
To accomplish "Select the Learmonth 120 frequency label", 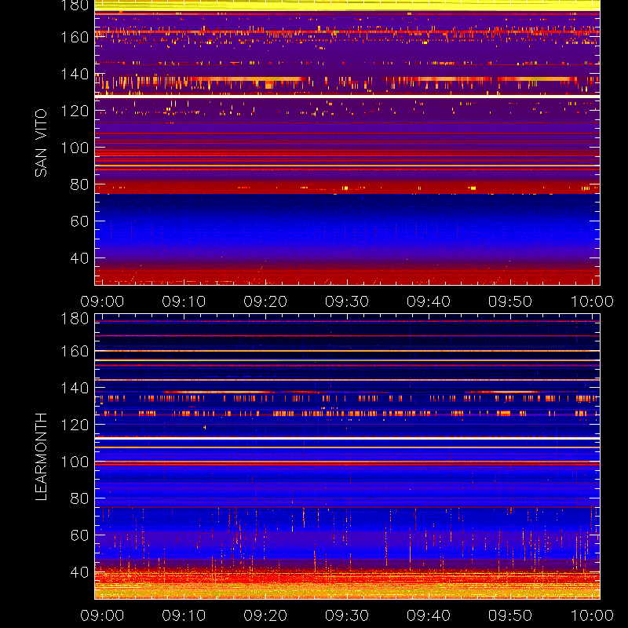I will [x=75, y=425].
